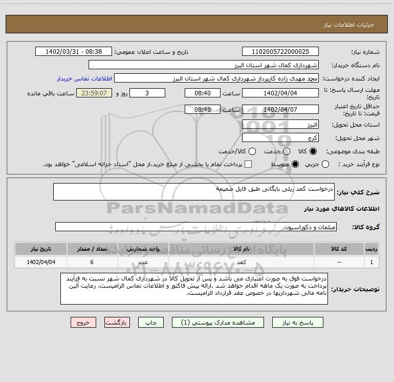The width and height of the screenshot is (394, 382).
Task: Click the چاپ print button
Action: click(151, 323)
